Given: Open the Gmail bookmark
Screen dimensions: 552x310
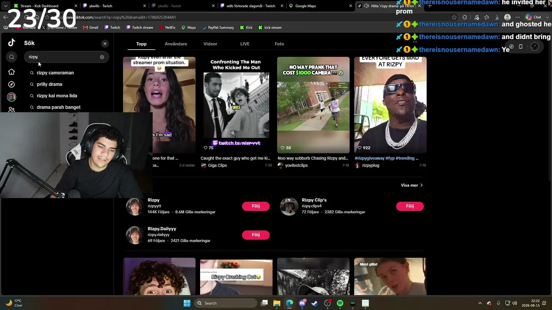Looking at the screenshot, I should pos(90,28).
